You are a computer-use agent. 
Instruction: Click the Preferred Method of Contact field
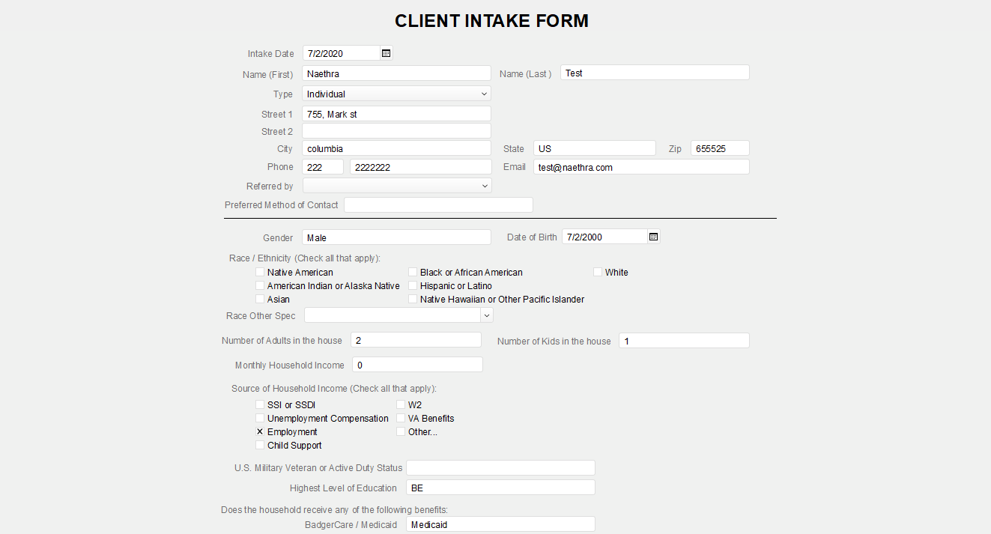[438, 205]
